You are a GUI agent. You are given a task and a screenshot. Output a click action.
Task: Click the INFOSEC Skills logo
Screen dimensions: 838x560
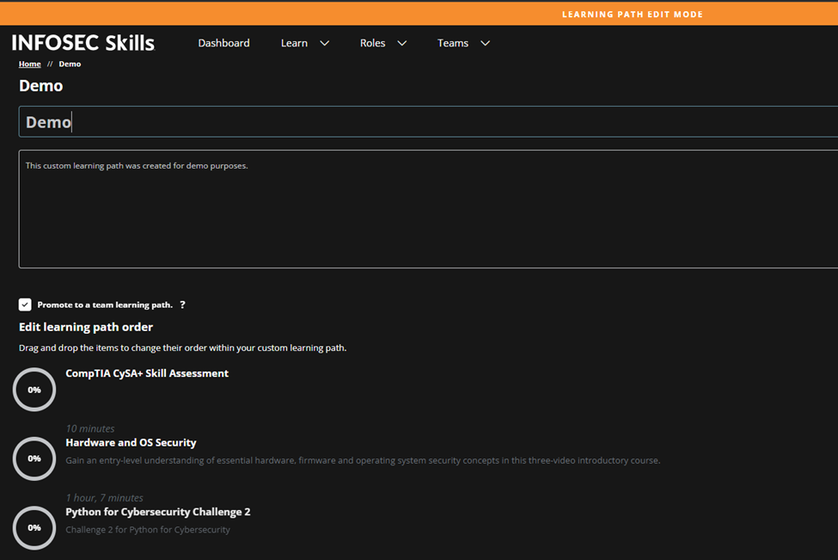(x=83, y=42)
